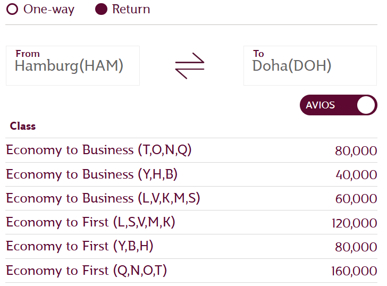The width and height of the screenshot is (387, 286).
Task: Select Economy to First (L,S,V,M,K) row
Action: (90, 222)
